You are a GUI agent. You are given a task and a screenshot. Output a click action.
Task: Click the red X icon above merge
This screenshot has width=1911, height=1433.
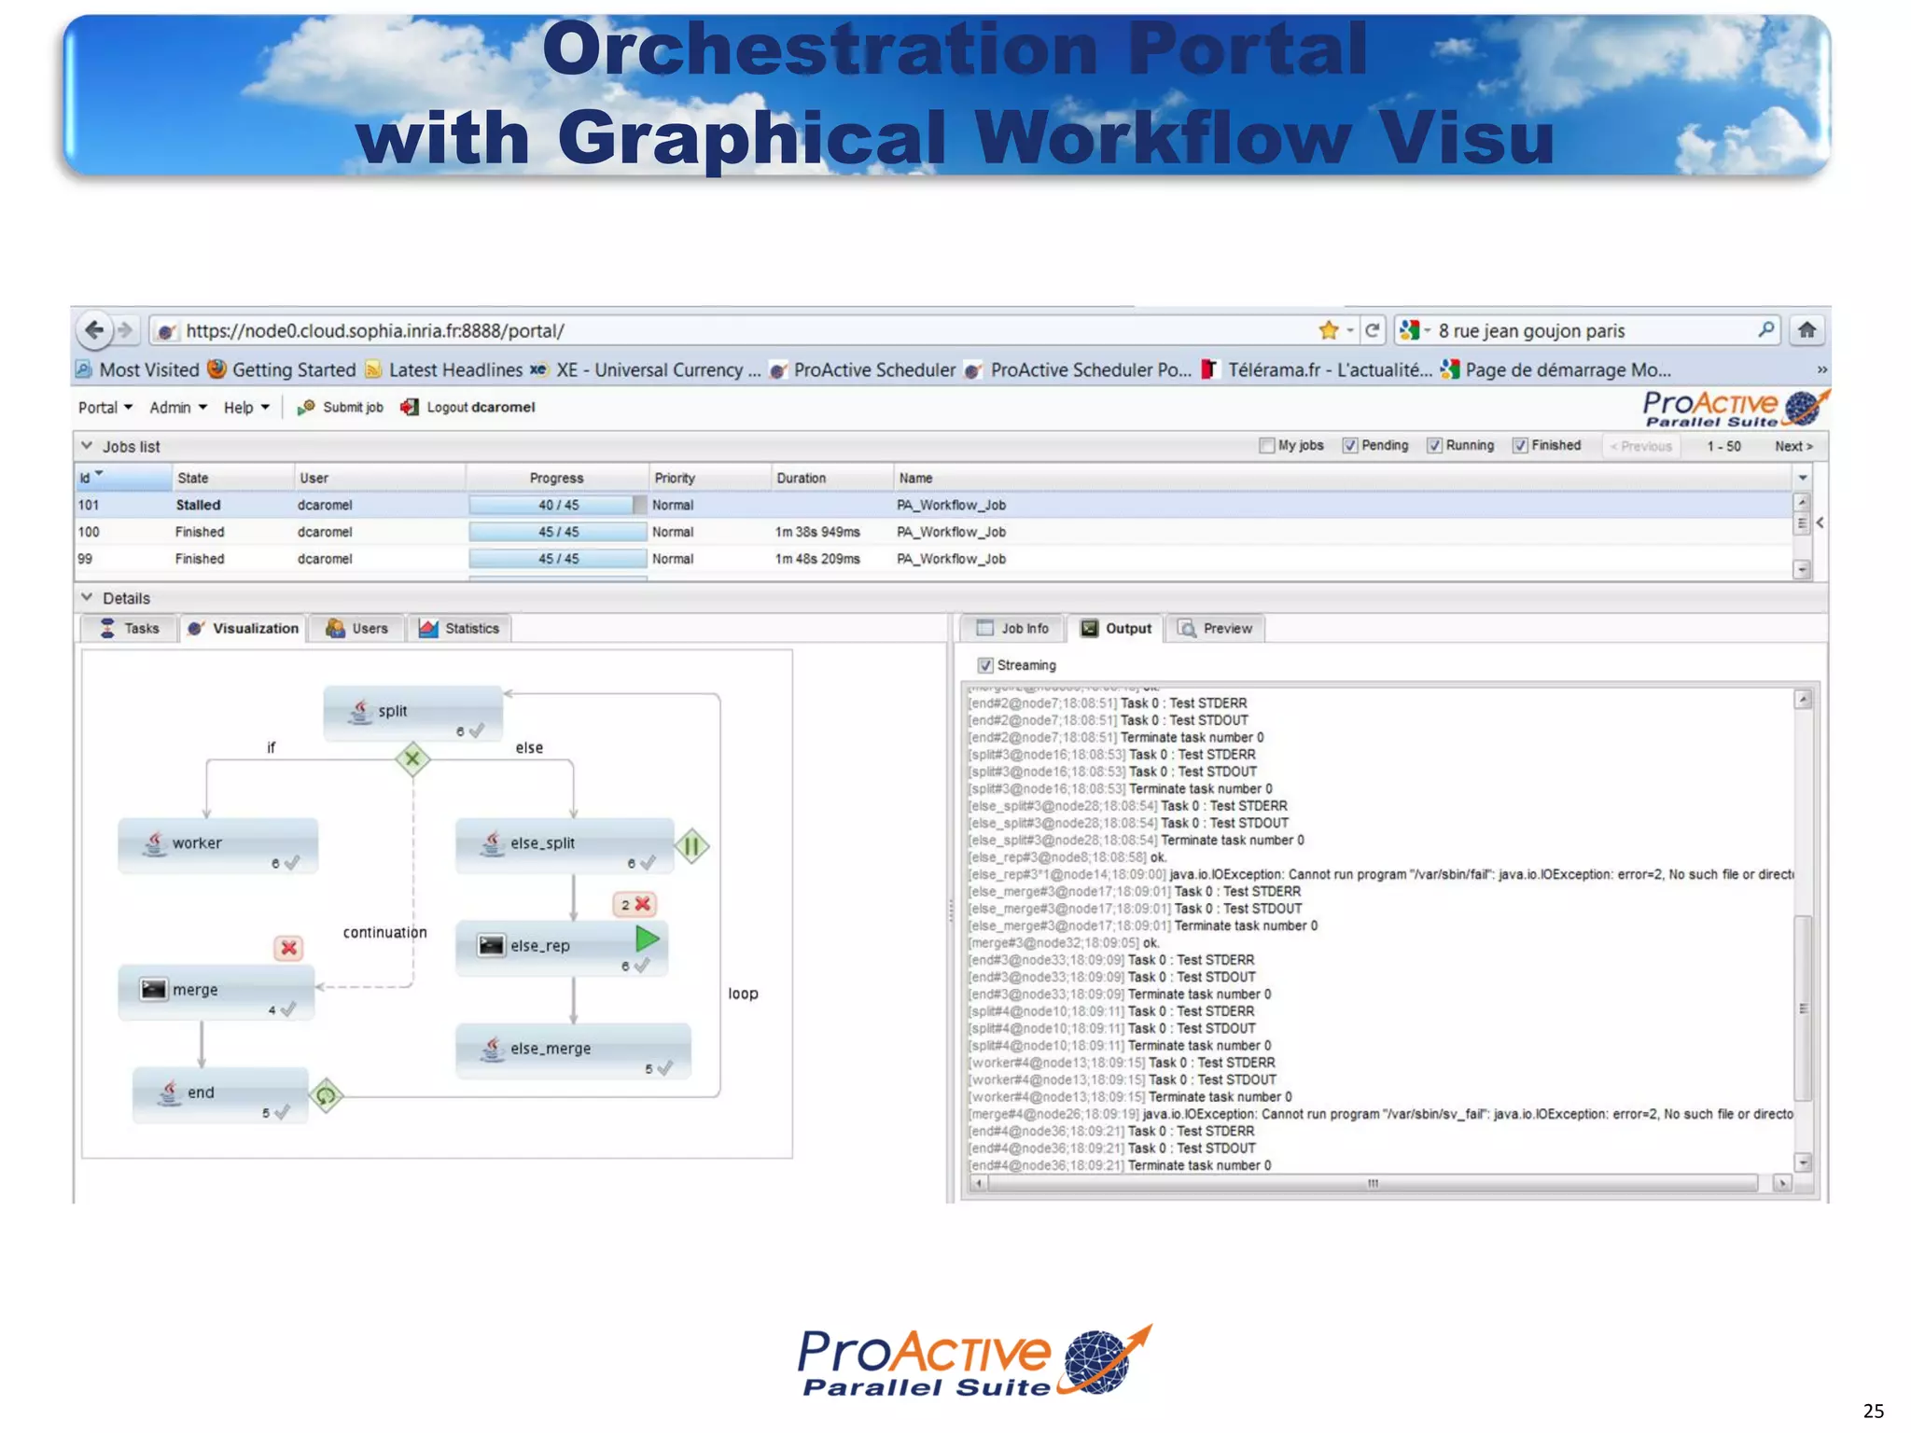point(289,948)
